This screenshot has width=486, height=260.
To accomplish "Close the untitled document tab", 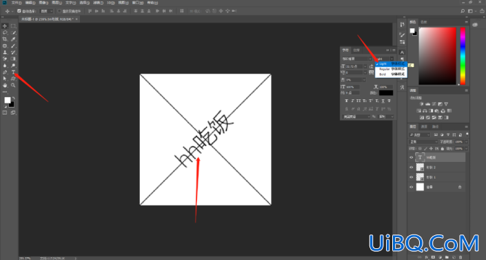I will pos(77,19).
